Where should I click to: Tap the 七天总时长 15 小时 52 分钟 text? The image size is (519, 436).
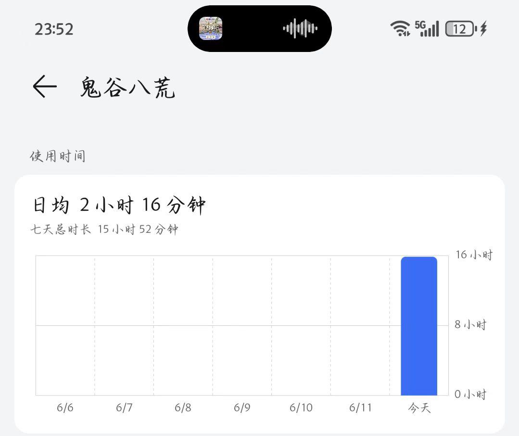104,229
